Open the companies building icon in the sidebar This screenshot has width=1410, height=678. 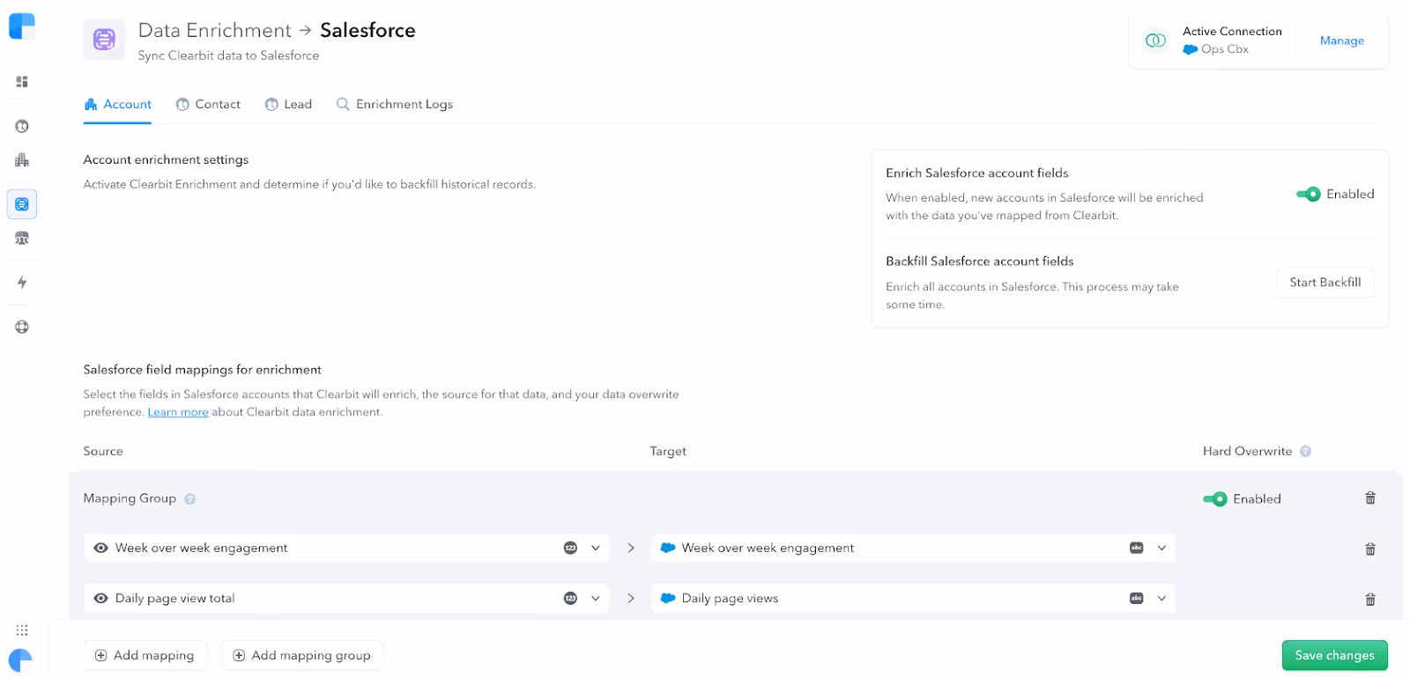(22, 160)
